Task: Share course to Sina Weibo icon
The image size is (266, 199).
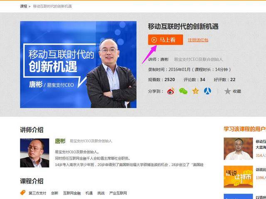Action: 171,91
